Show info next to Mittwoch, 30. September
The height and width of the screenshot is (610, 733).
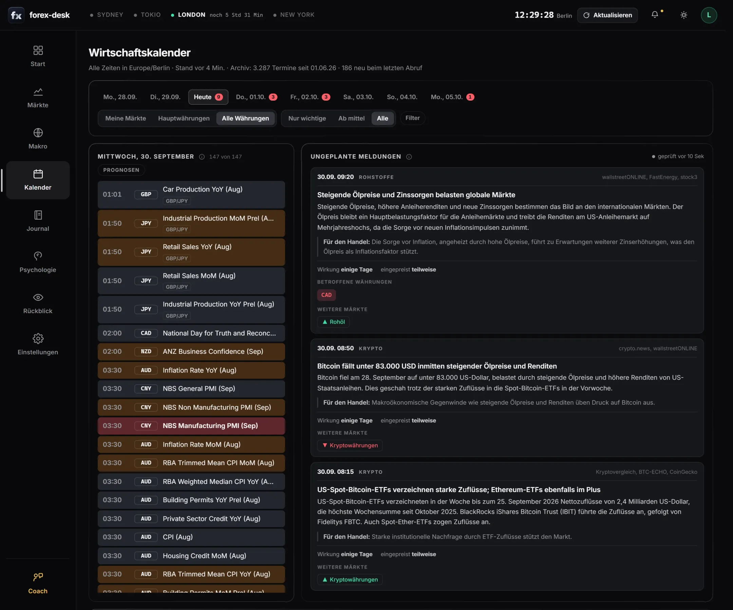pos(202,157)
